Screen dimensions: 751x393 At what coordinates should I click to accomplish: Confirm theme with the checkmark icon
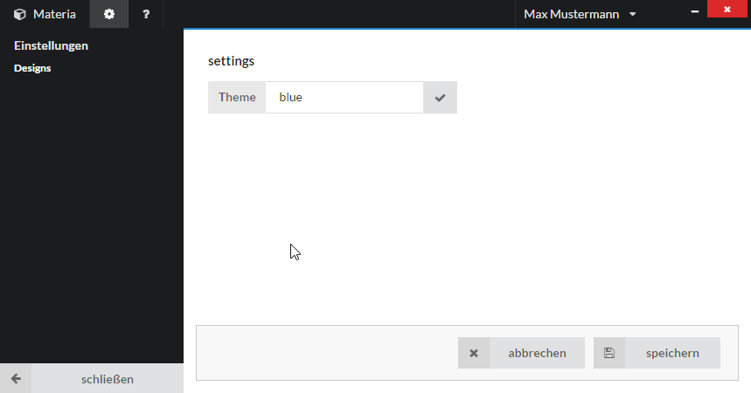tap(440, 98)
